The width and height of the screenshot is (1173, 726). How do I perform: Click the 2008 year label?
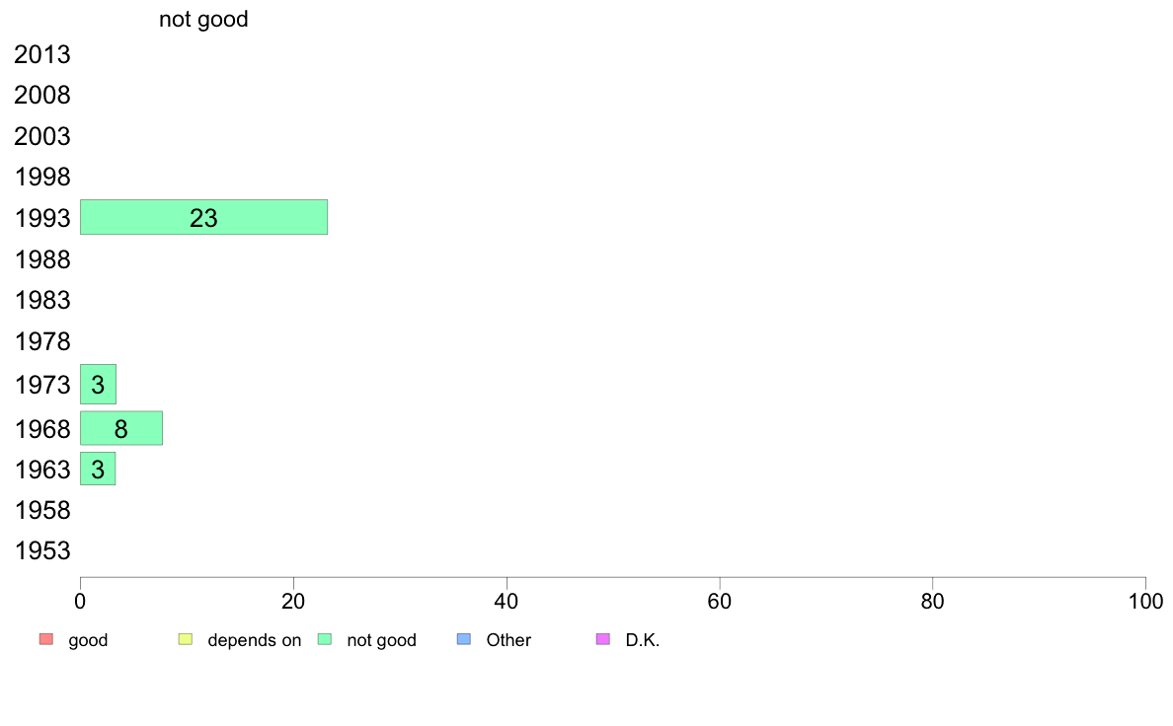click(41, 96)
